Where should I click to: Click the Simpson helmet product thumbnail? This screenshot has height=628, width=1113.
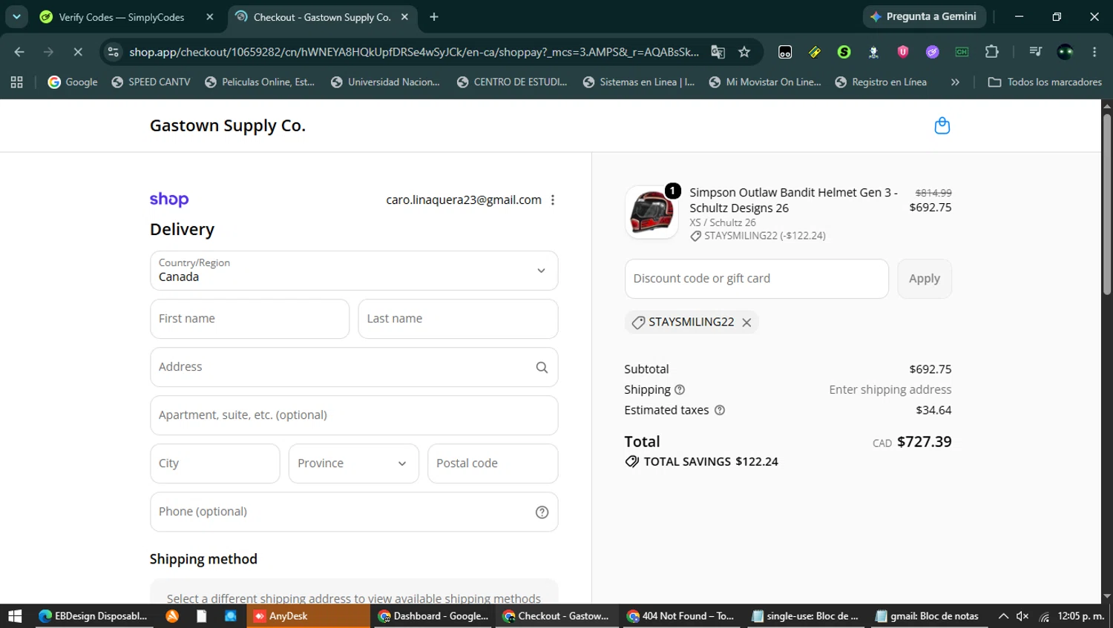[x=651, y=212]
